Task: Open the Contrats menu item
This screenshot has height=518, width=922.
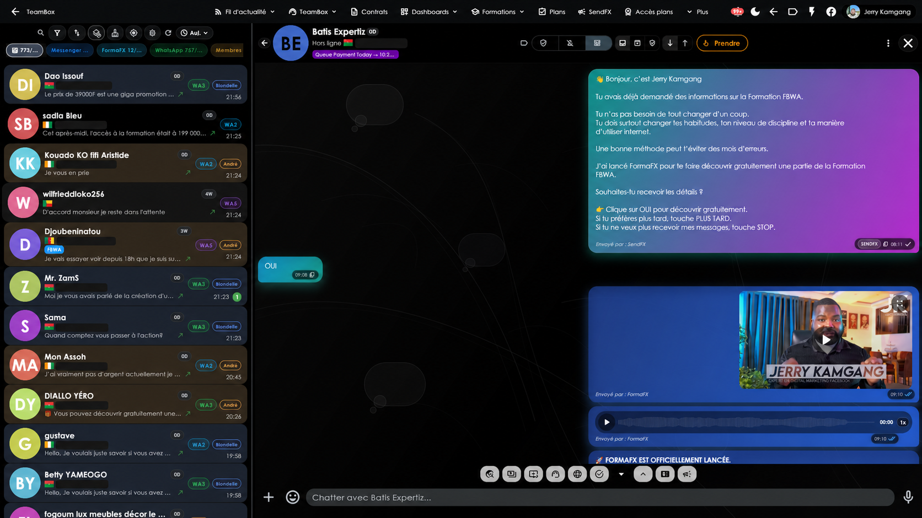Action: [369, 12]
